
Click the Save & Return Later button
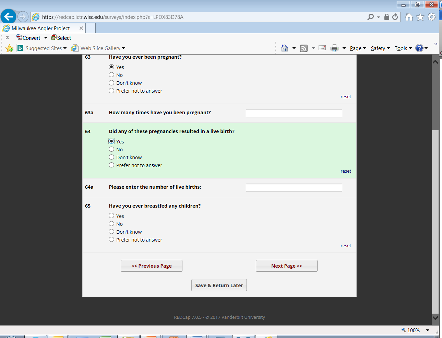219,285
